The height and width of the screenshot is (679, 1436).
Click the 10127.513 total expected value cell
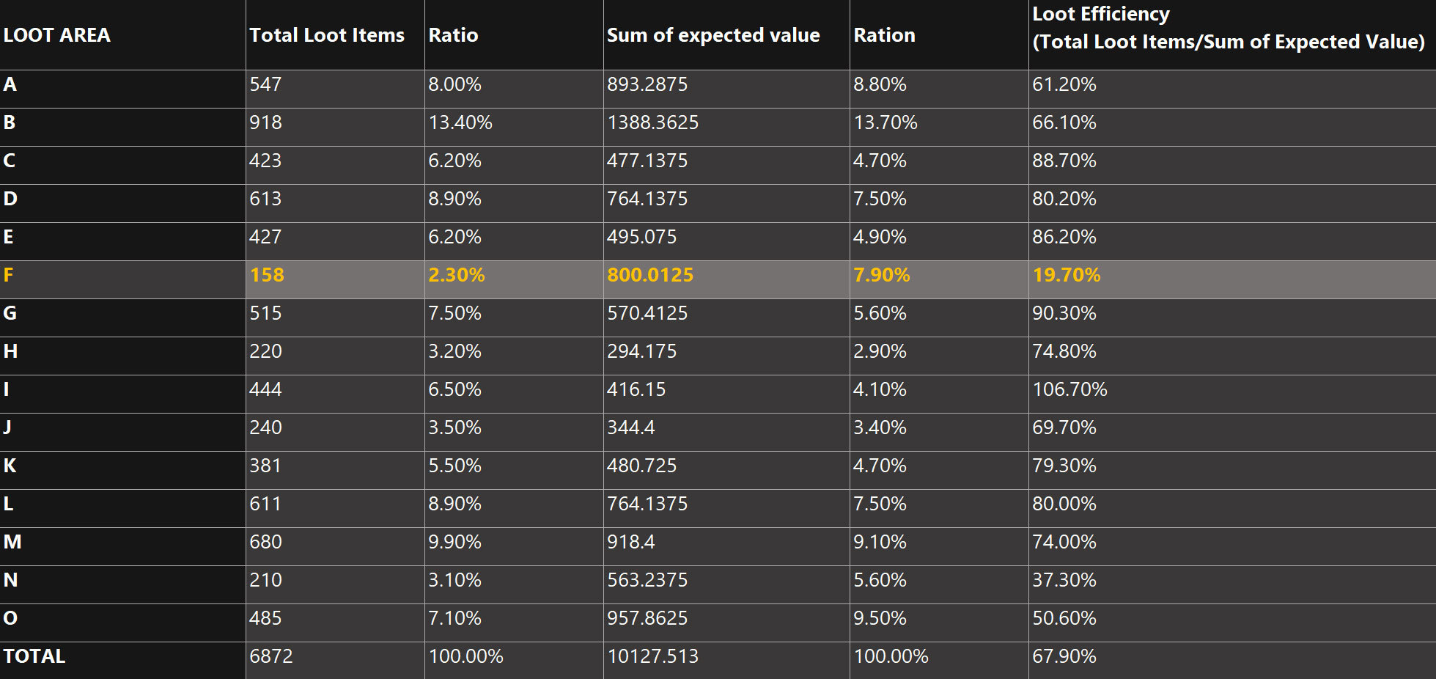tap(652, 656)
